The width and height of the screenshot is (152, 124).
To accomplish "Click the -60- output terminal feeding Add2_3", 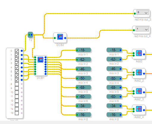I will [x=114, y=97].
